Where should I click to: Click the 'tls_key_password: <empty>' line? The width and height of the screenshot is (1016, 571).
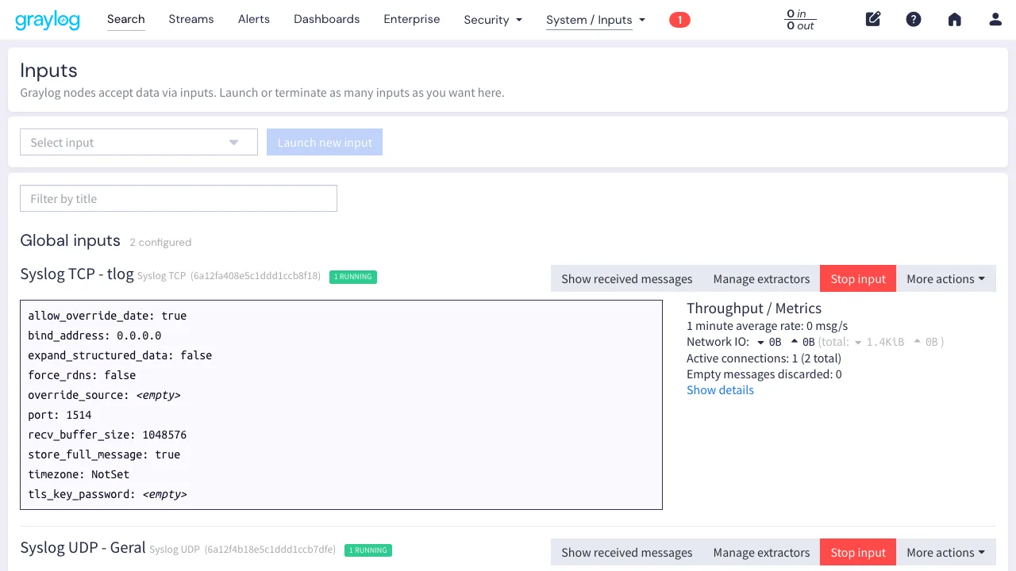click(x=107, y=494)
